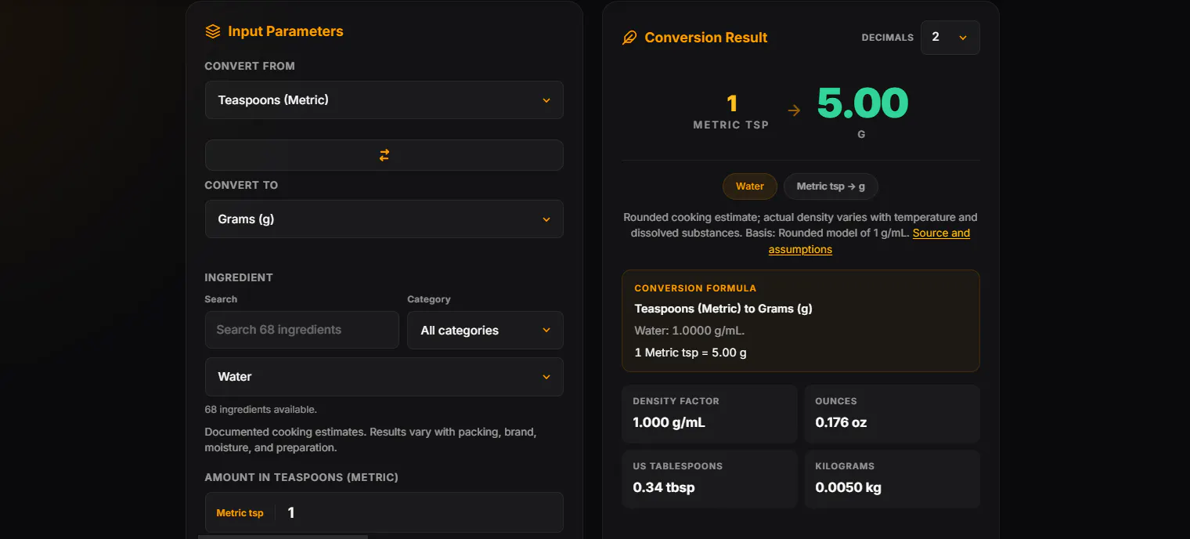The image size is (1190, 539).
Task: Change the Decimals dropdown showing 2
Action: 950,38
